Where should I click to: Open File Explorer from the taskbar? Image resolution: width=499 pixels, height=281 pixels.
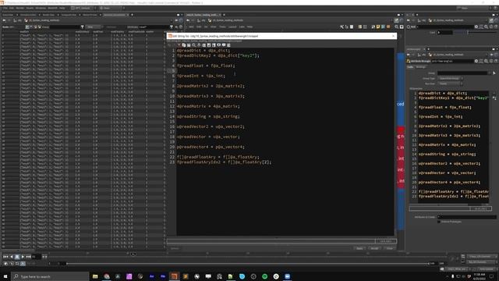[95, 276]
